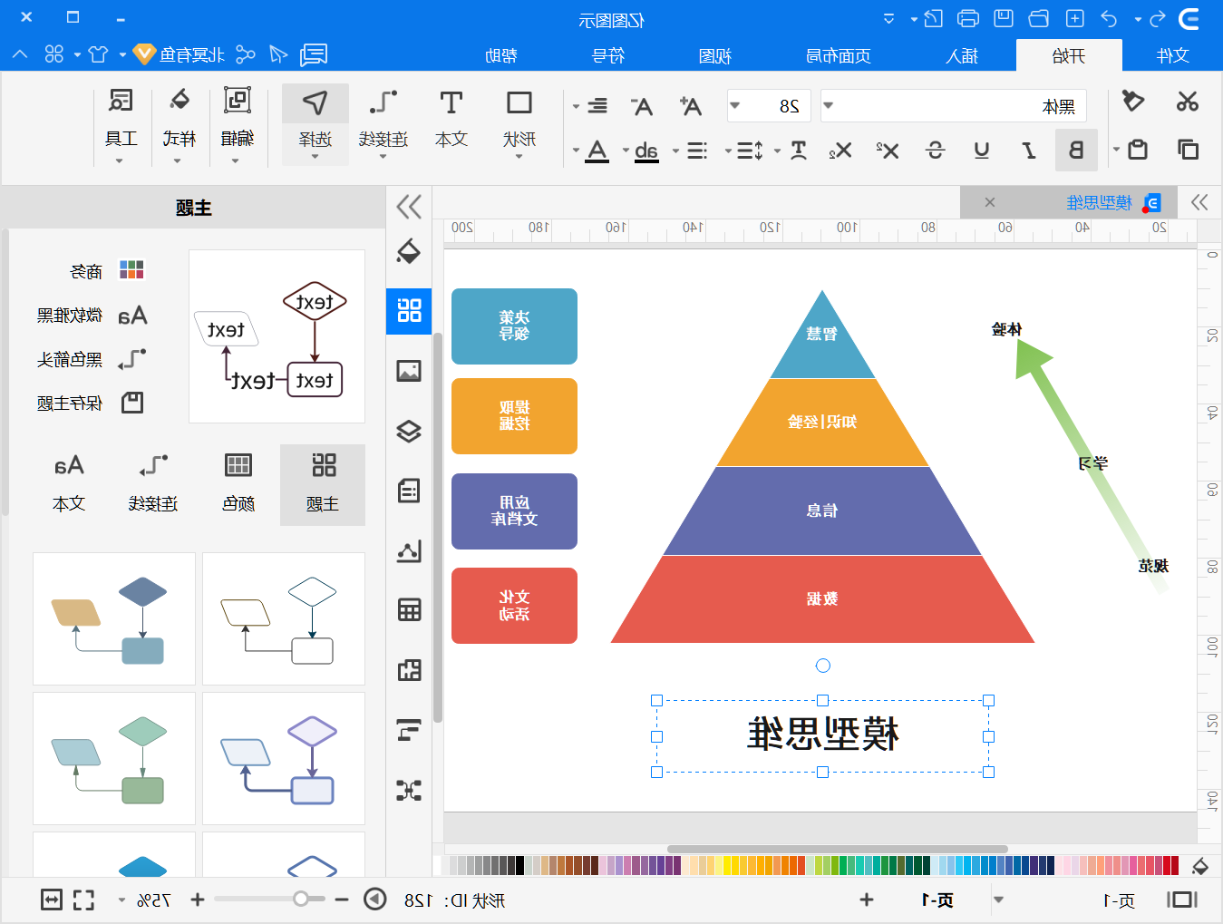
Task: Click the fullscreen icon in status bar
Action: click(x=84, y=900)
